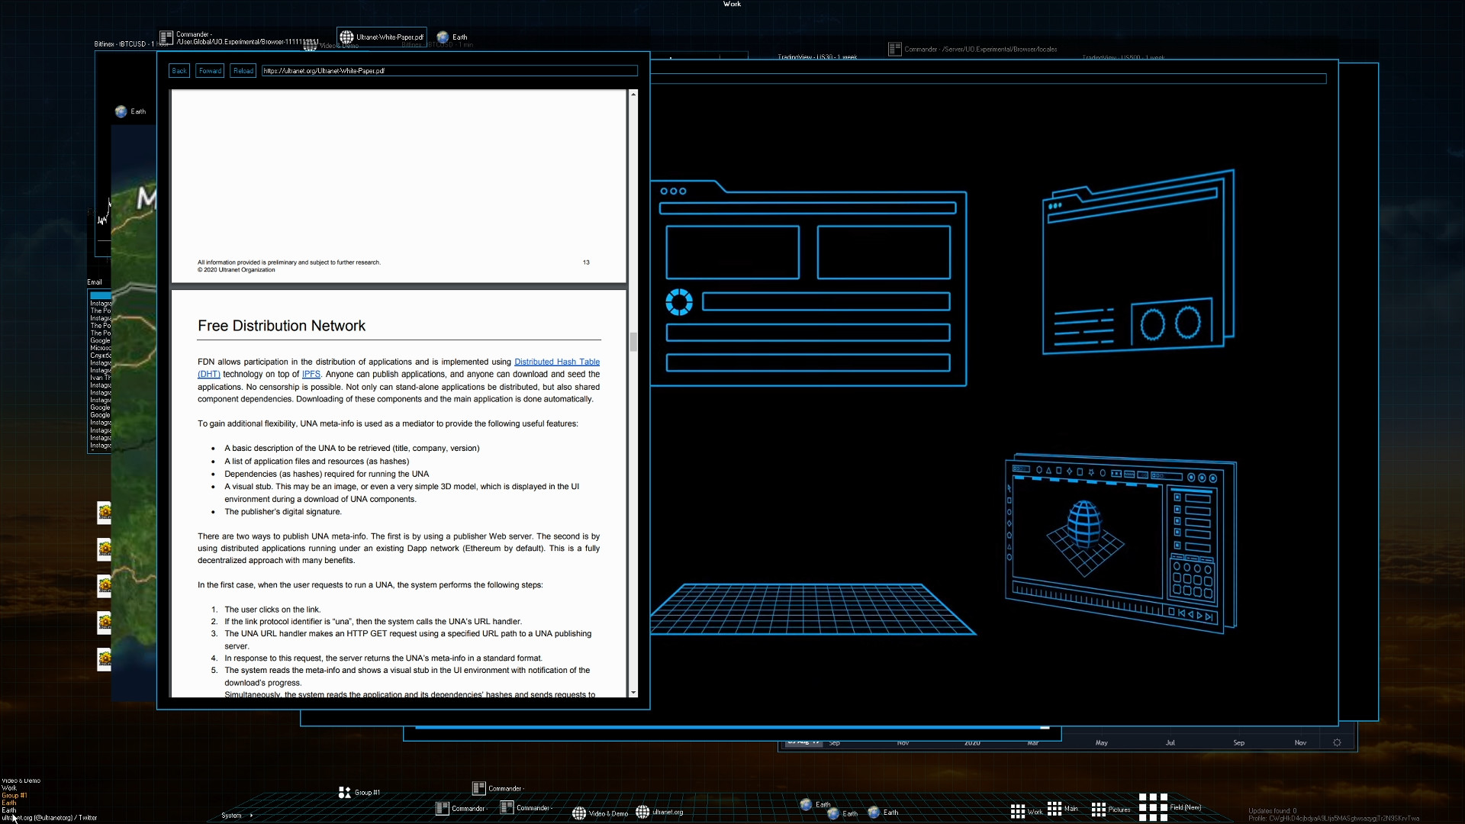Open the settings gear near Updates found
Screen dimensions: 1465x824
point(1337,742)
